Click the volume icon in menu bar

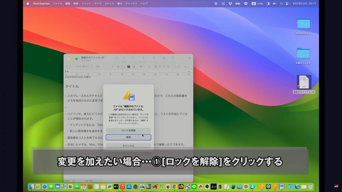point(274,4)
